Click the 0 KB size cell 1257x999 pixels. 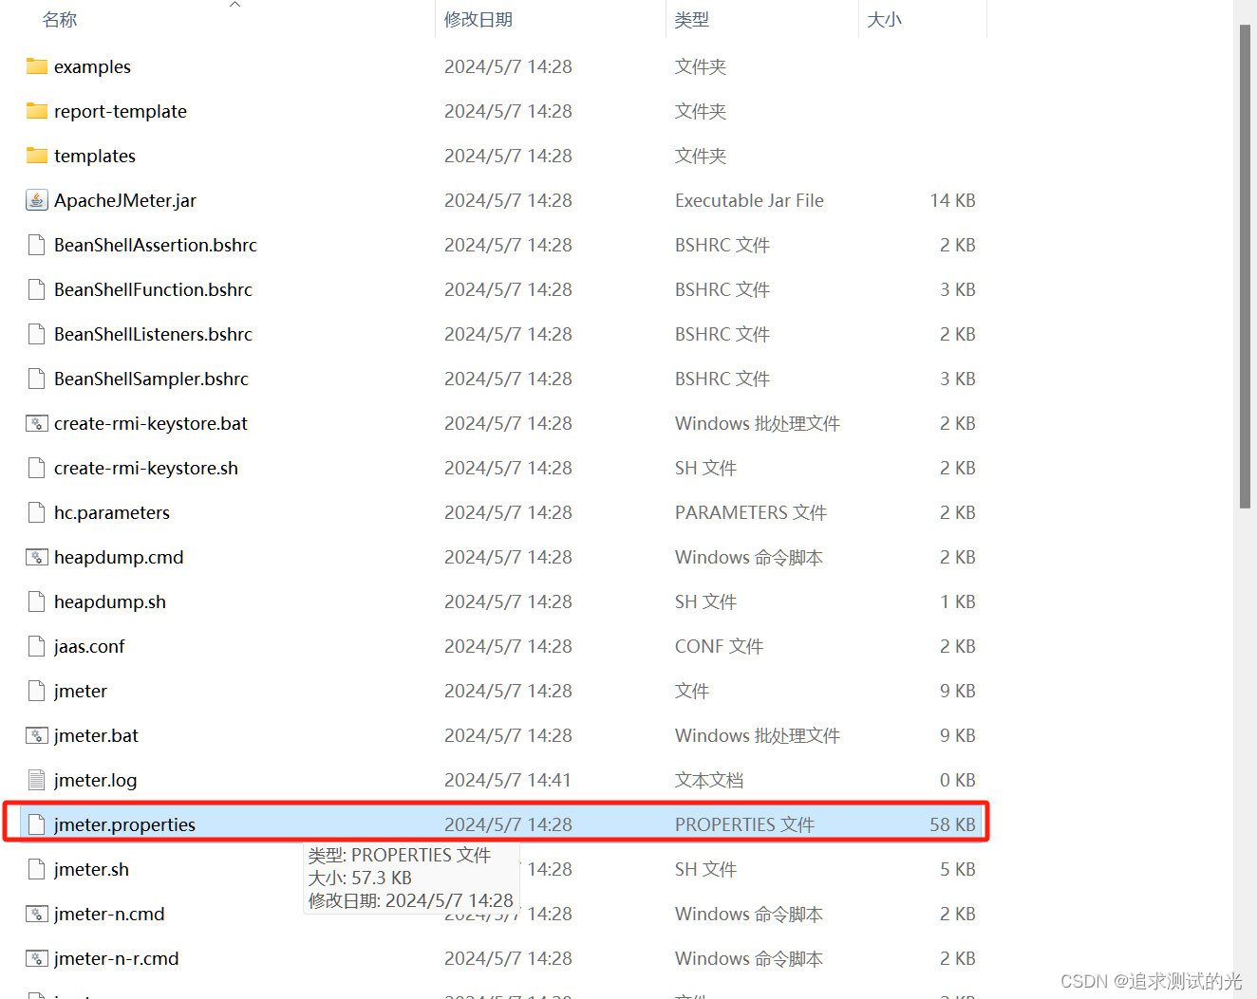[957, 780]
